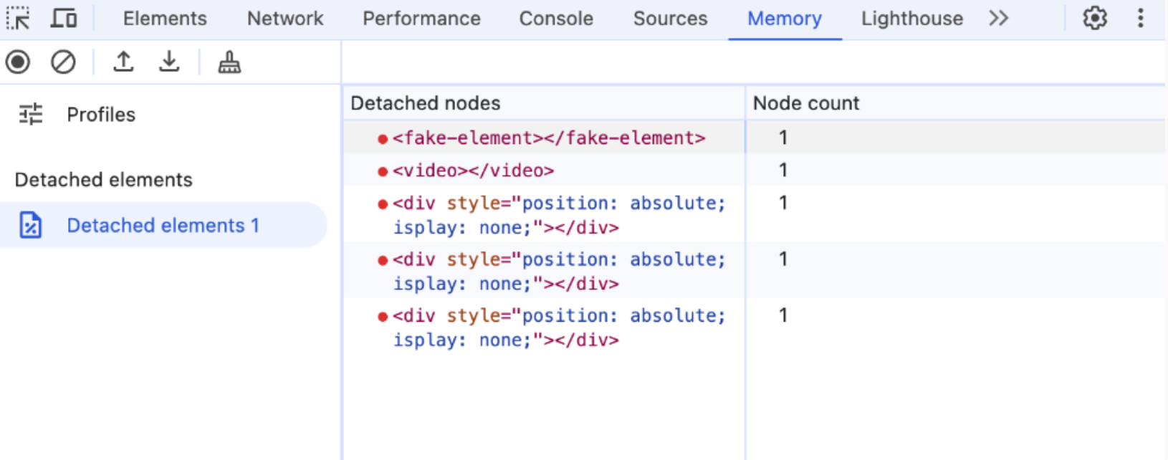Open the Console tab
The image size is (1168, 460).
(556, 19)
